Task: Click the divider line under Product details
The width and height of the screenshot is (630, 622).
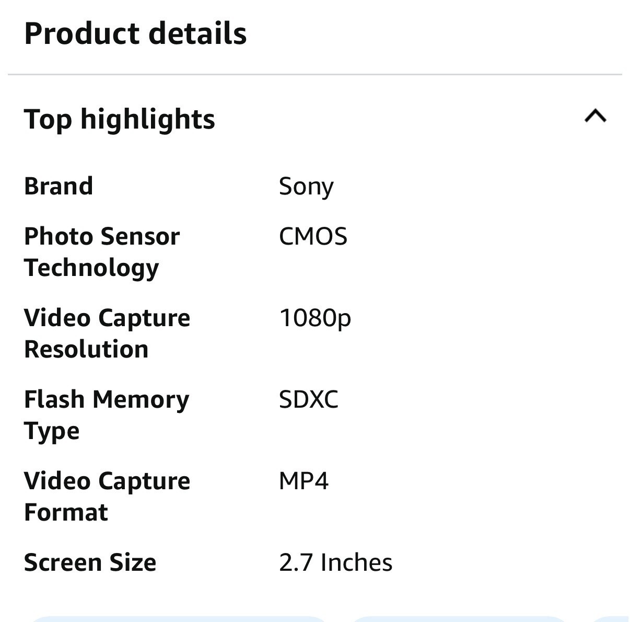Action: pos(314,75)
